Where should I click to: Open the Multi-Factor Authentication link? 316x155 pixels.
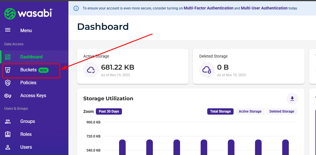(x=208, y=8)
